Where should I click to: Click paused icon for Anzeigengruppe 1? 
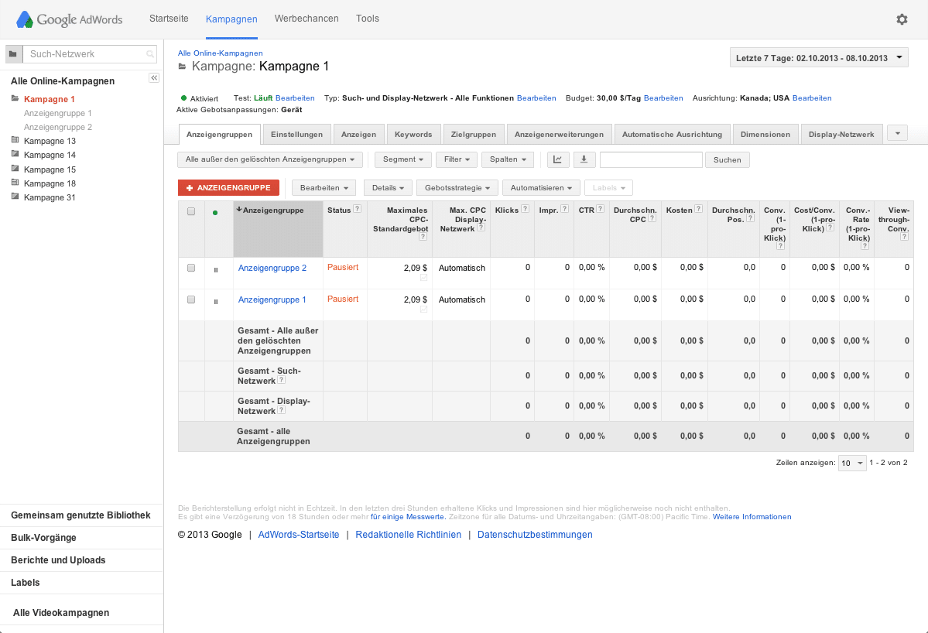216,302
